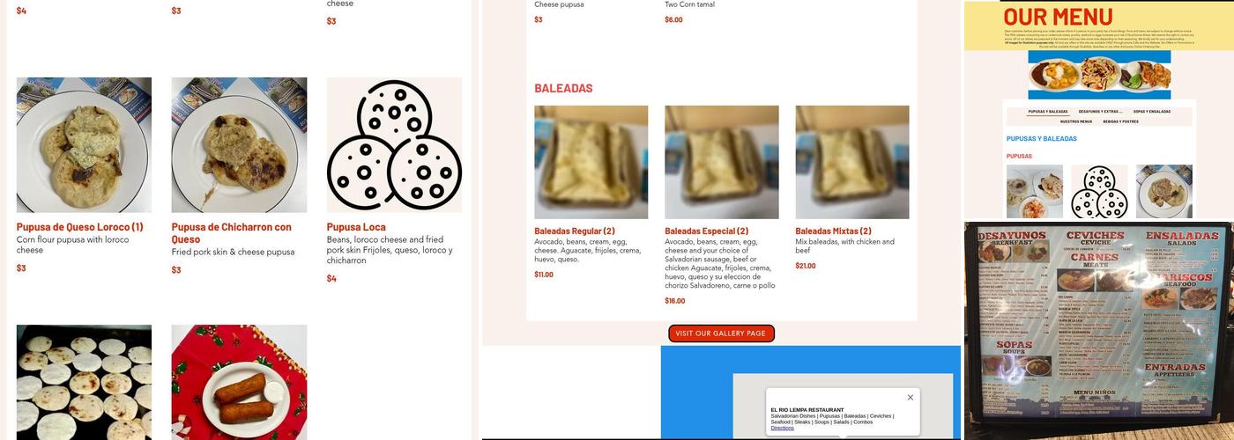The width and height of the screenshot is (1234, 440).
Task: Open the framed restaurant menu board photo
Action: pyautogui.click(x=1098, y=329)
